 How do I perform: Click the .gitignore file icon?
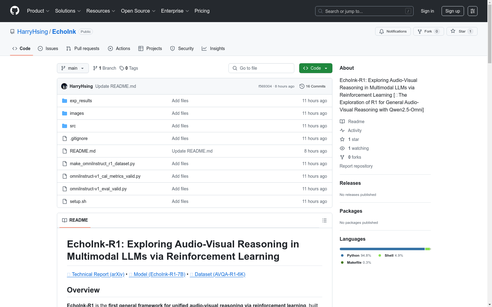coord(65,138)
